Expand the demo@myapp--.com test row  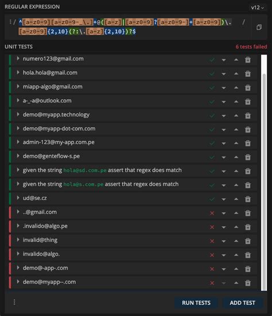pyautogui.click(x=18, y=282)
